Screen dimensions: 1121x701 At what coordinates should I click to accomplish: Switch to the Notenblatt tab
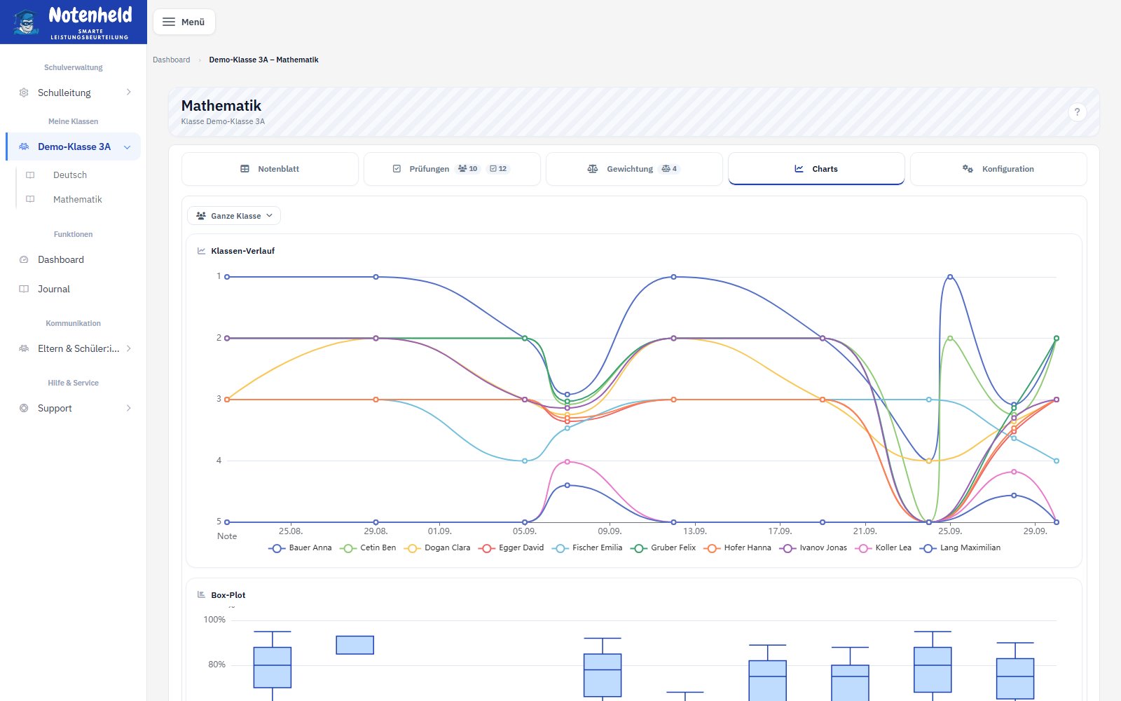pyautogui.click(x=270, y=169)
